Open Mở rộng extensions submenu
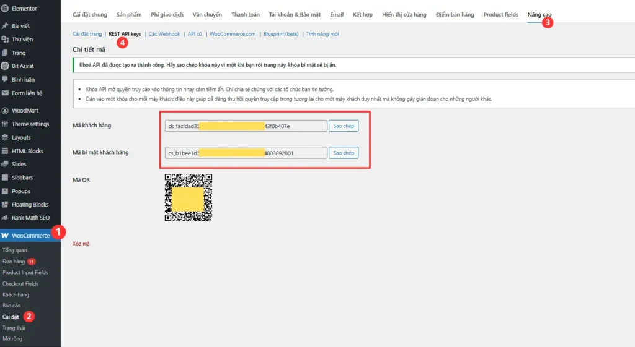Image resolution: width=635 pixels, height=347 pixels. pyautogui.click(x=12, y=339)
